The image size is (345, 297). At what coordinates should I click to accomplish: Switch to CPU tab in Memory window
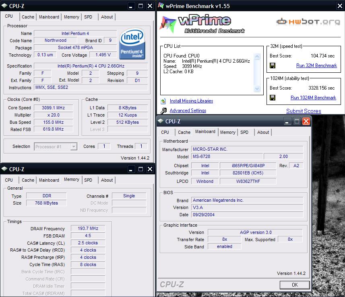9,180
